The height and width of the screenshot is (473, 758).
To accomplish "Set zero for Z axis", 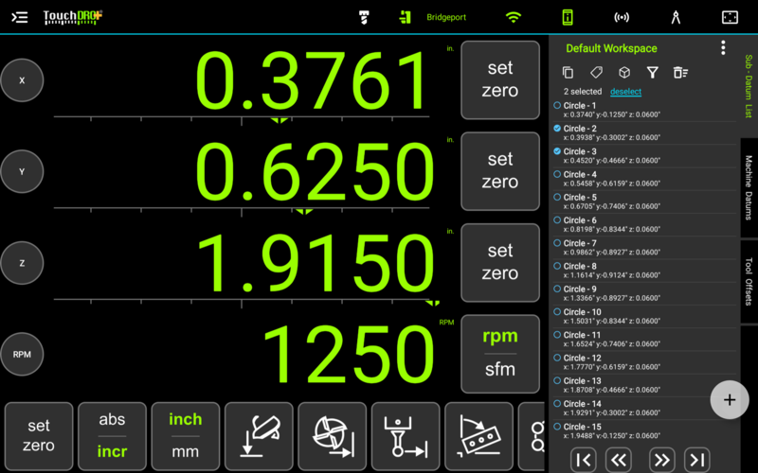I will [x=500, y=263].
